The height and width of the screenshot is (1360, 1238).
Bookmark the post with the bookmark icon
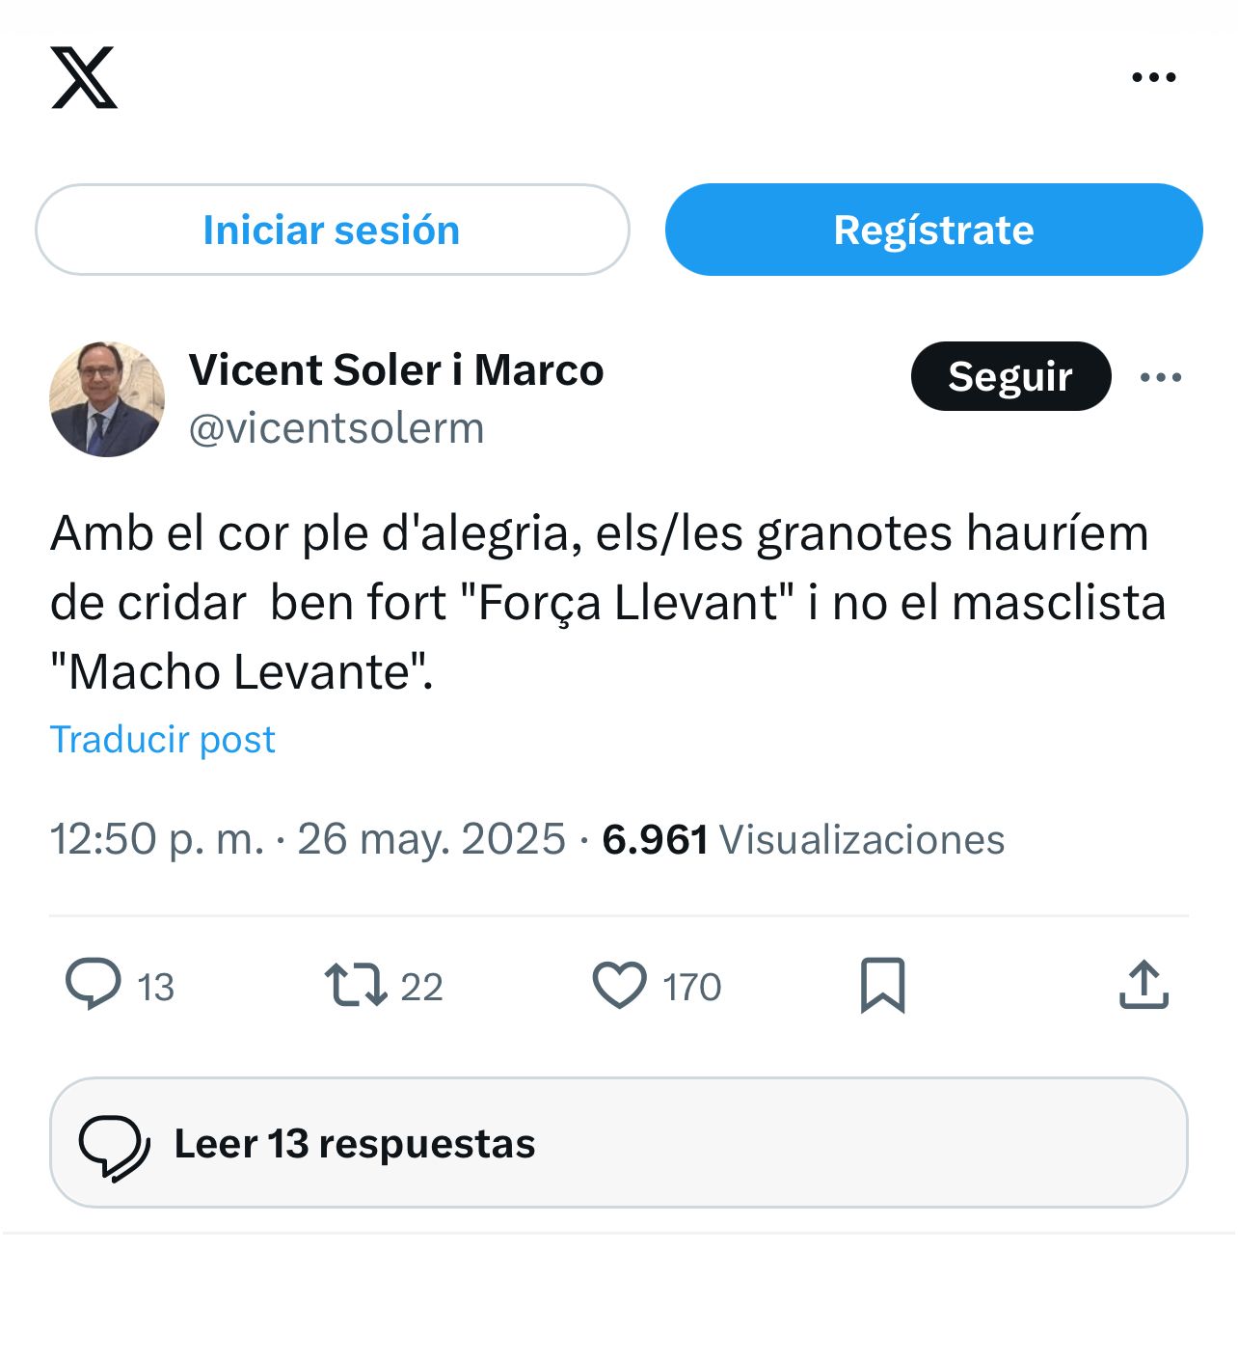coord(882,985)
